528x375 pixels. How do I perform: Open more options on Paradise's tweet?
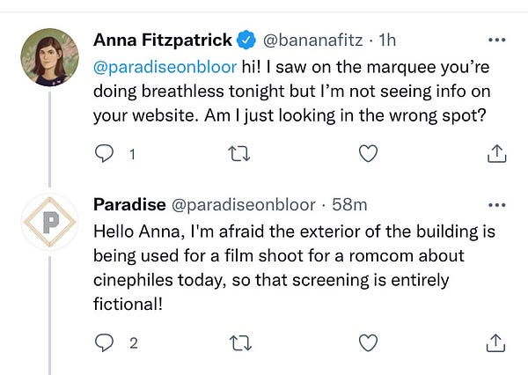pyautogui.click(x=497, y=205)
